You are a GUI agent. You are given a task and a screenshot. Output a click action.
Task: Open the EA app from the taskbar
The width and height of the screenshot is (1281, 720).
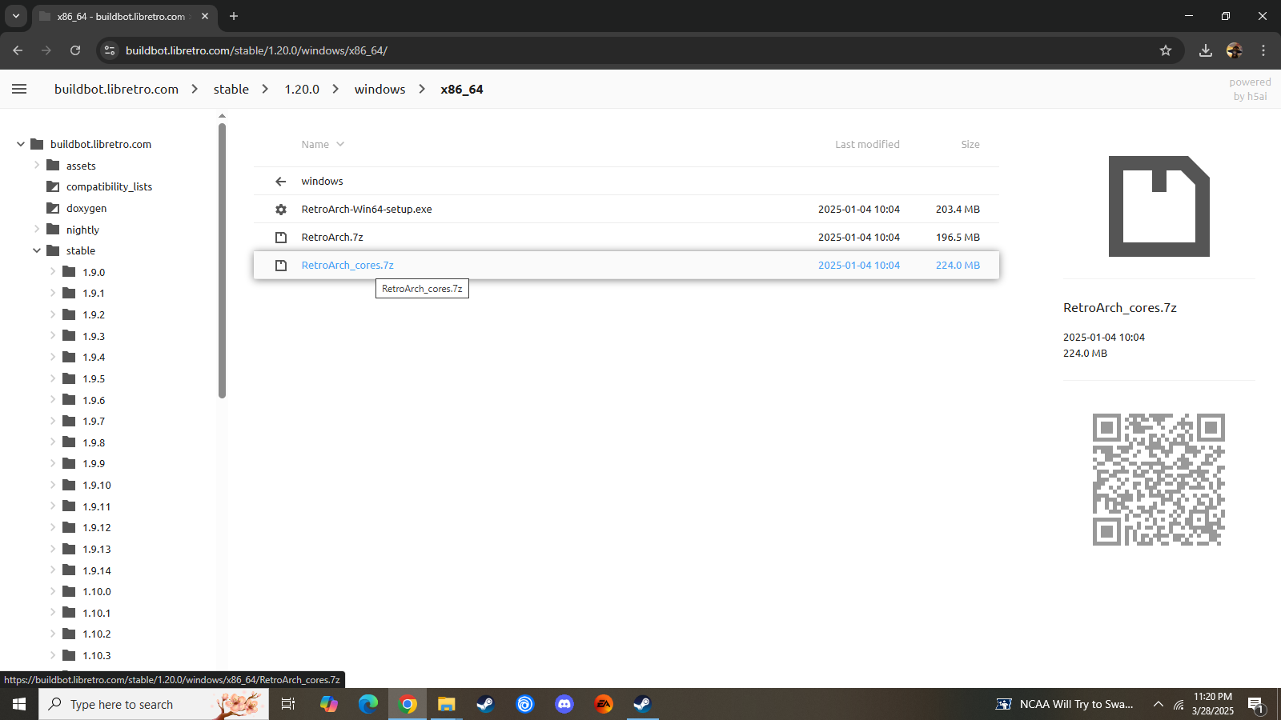click(x=604, y=704)
